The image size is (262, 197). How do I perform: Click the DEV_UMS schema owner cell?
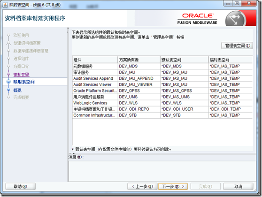click(139, 97)
